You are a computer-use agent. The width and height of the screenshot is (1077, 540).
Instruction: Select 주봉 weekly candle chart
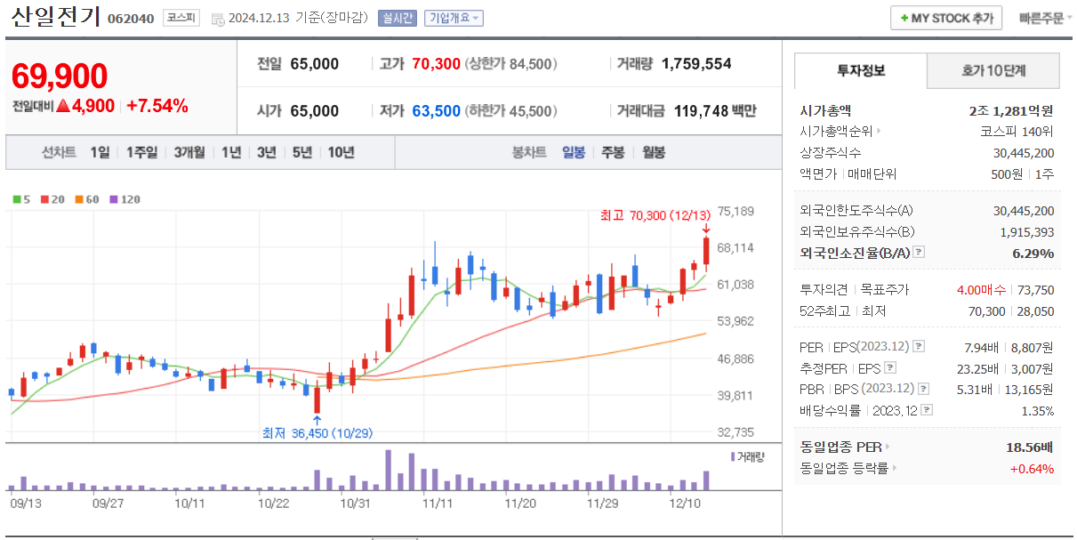pyautogui.click(x=613, y=152)
